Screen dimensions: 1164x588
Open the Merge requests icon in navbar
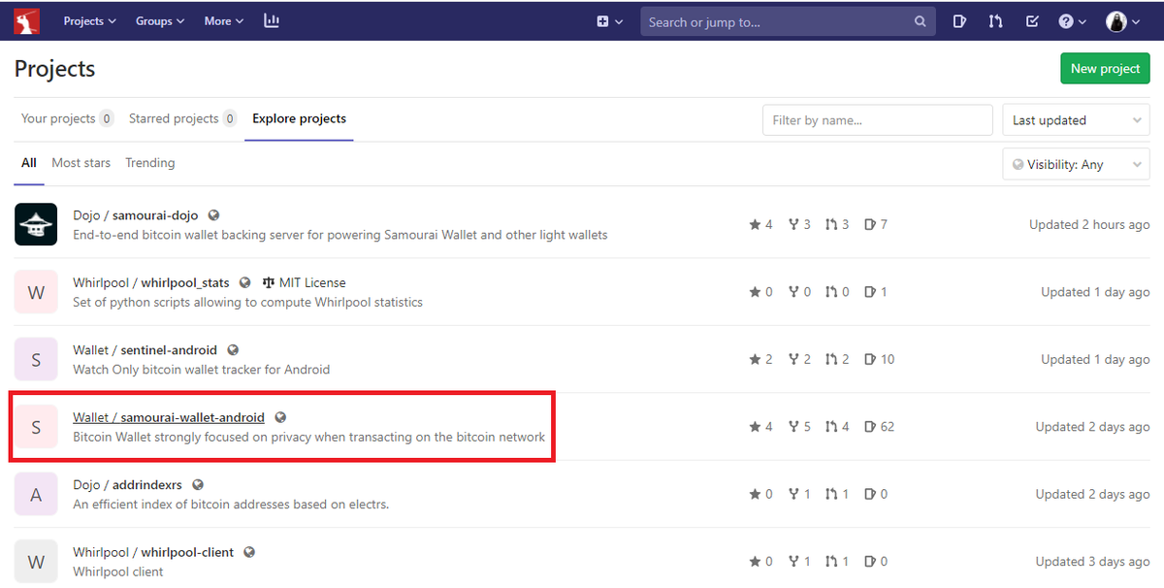995,21
